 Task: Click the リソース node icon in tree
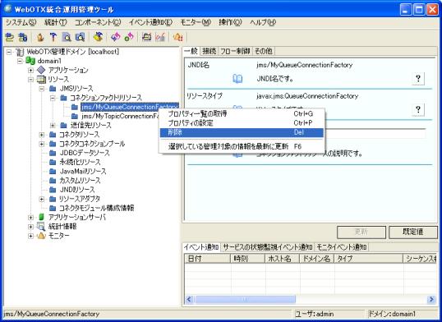coord(41,79)
